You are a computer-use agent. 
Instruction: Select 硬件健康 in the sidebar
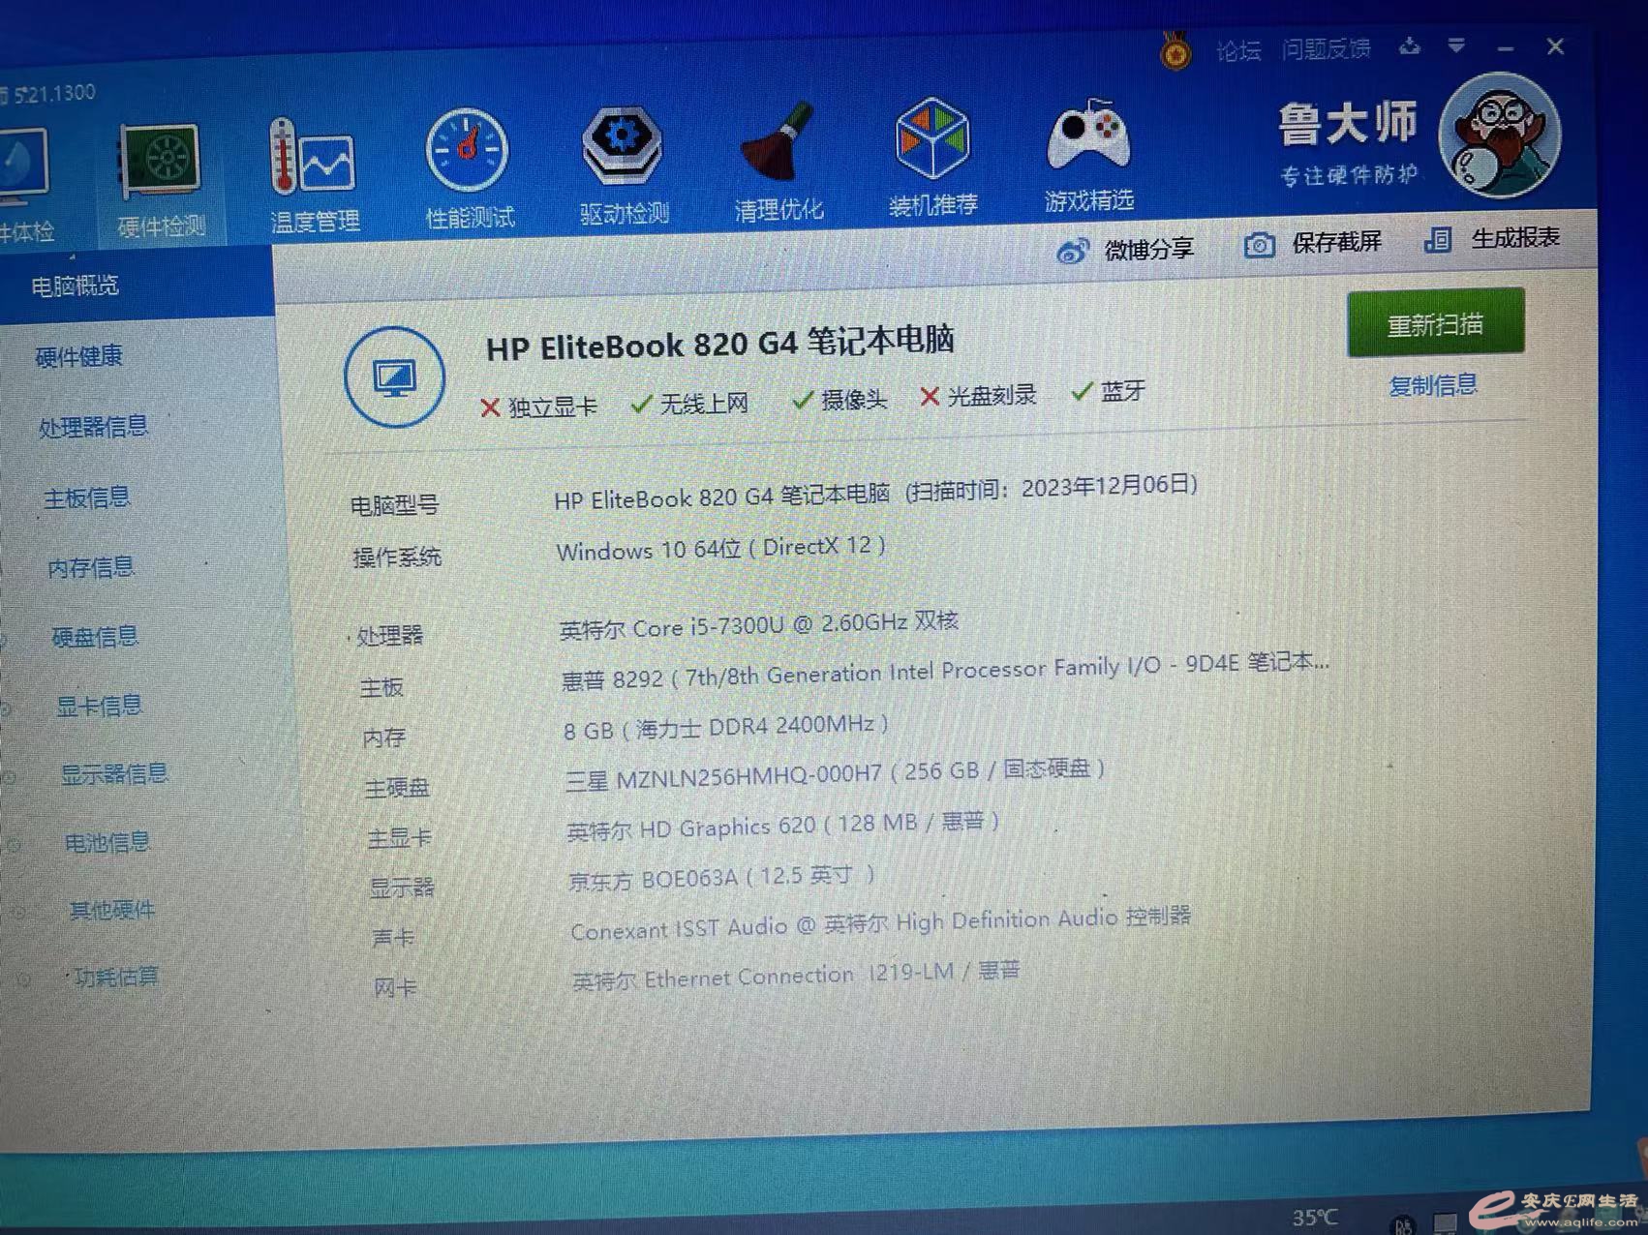pyautogui.click(x=79, y=356)
